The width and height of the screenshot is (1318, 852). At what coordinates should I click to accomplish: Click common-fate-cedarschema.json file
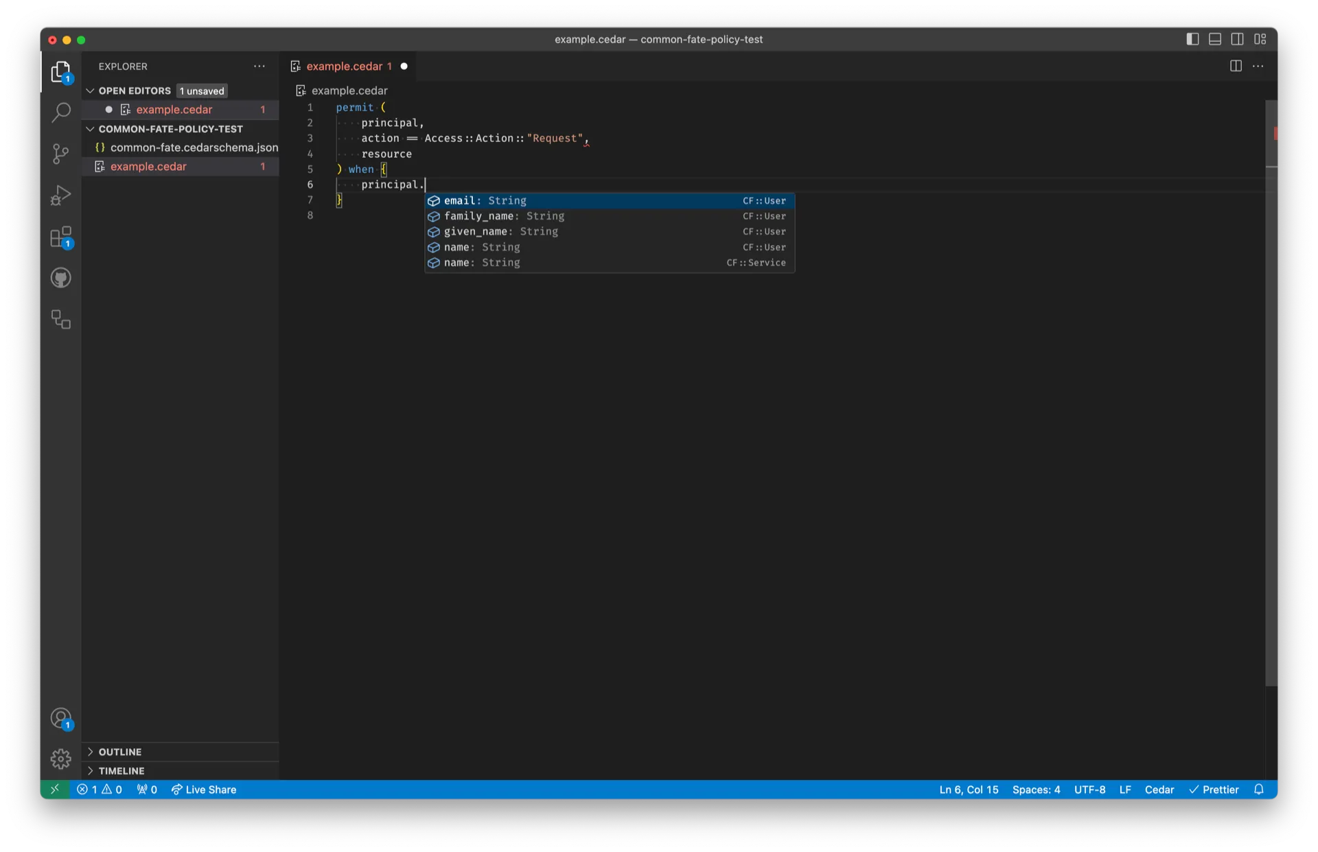tap(194, 147)
